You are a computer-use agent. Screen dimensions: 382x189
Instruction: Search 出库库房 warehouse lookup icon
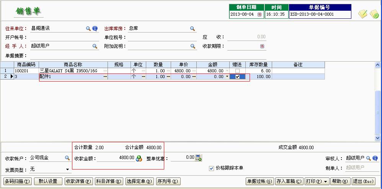pyautogui.click(x=193, y=28)
